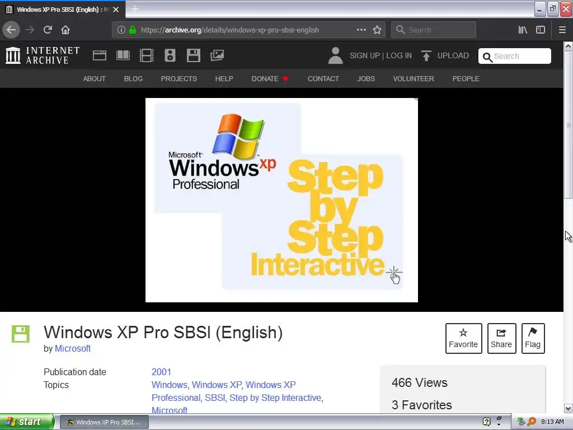
Task: Open the Windows topic link
Action: point(169,385)
